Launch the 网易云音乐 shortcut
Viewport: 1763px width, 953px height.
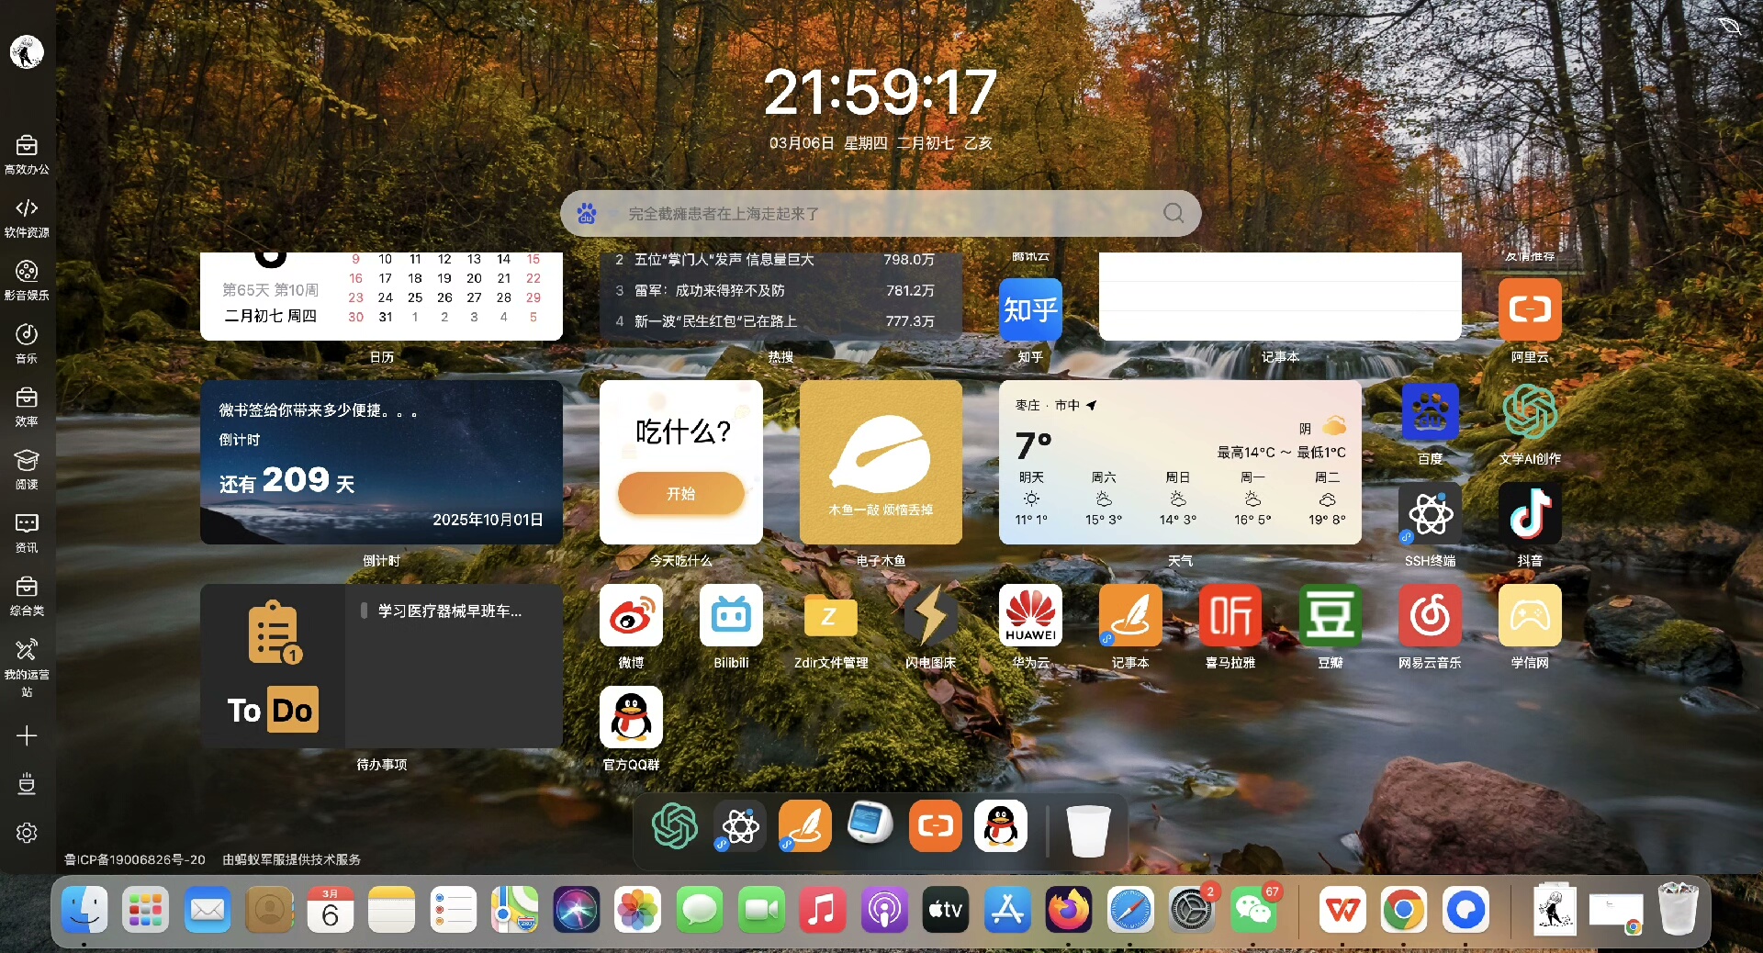pos(1430,615)
